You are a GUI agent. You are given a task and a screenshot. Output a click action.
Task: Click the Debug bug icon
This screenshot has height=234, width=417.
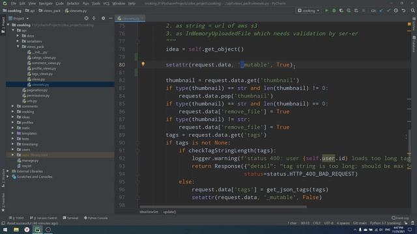[334, 10]
